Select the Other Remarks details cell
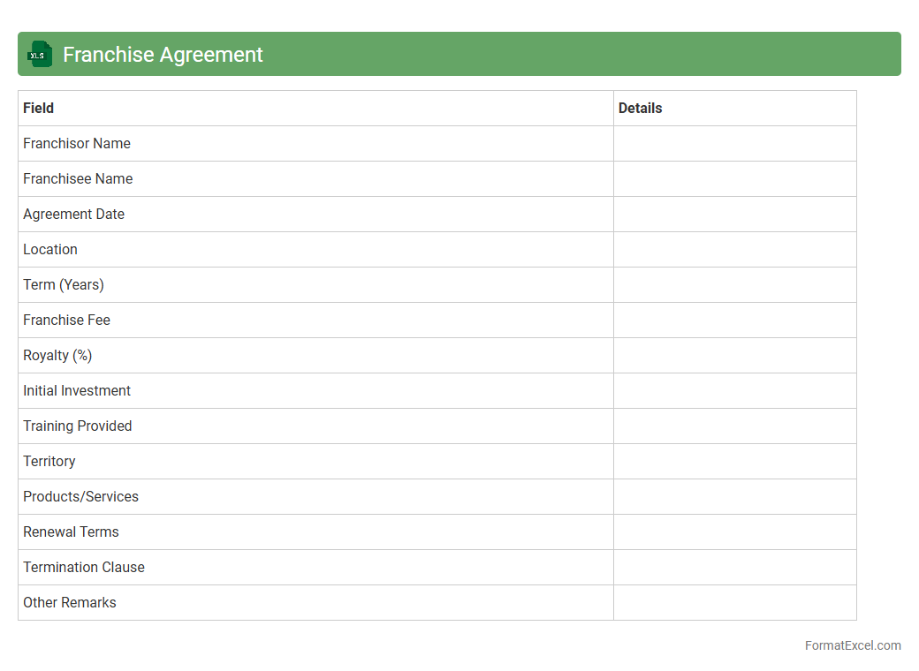This screenshot has width=919, height=671. (x=734, y=603)
